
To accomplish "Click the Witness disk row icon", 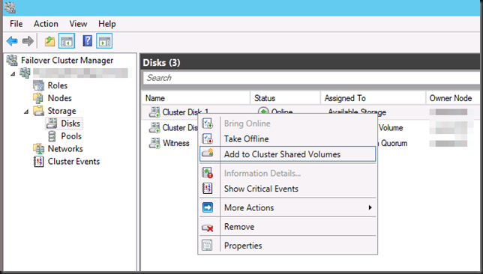I will click(x=154, y=143).
